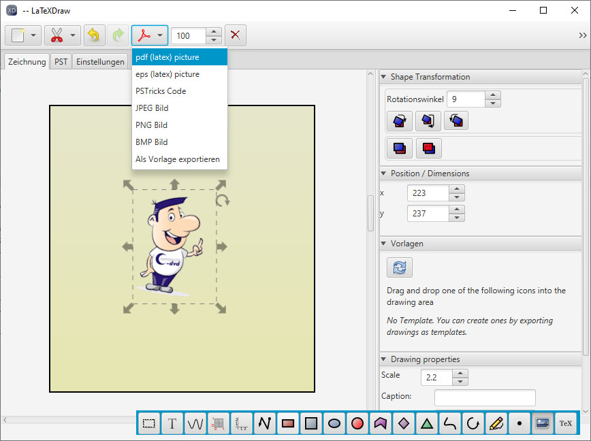
Task: Increase the Rotationswinkel value with up arrow
Action: [x=494, y=95]
